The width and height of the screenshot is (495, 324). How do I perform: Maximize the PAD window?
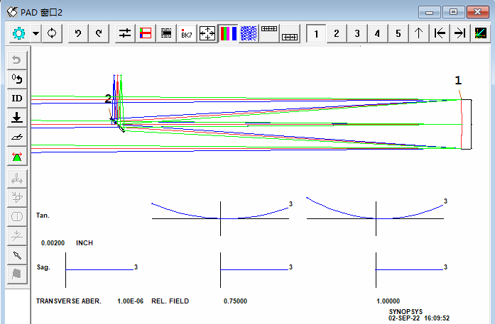point(453,12)
